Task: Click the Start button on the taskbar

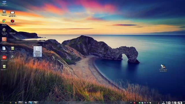Action: 3,103
